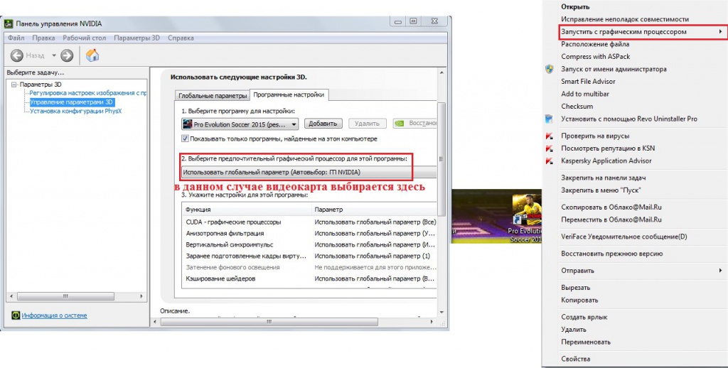Screen dimensions: 728x368
Task: Click the Добавить button
Action: pyautogui.click(x=323, y=124)
